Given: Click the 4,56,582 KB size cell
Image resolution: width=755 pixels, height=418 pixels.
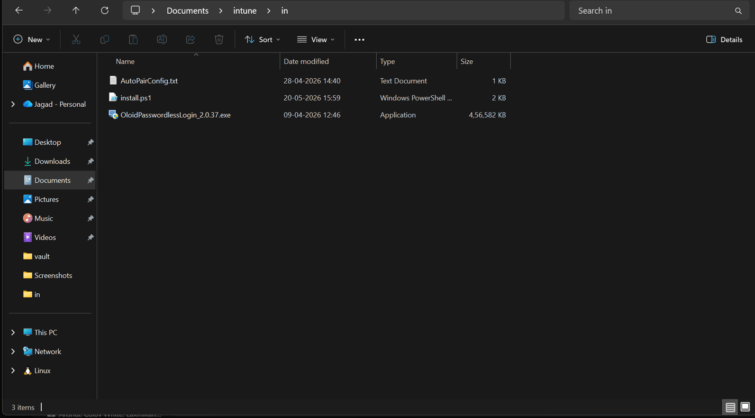Looking at the screenshot, I should (487, 115).
